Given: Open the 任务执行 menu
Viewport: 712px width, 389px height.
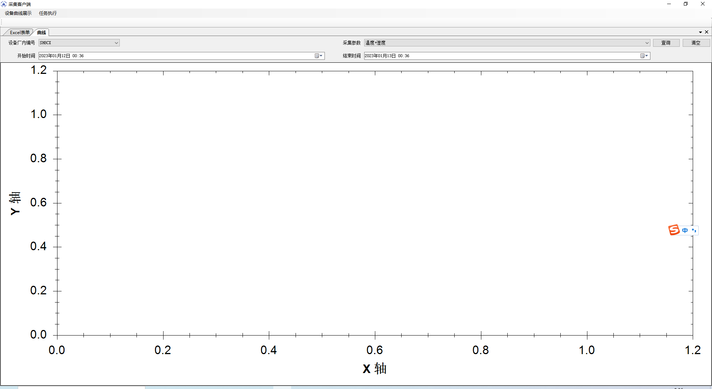Looking at the screenshot, I should coord(48,13).
